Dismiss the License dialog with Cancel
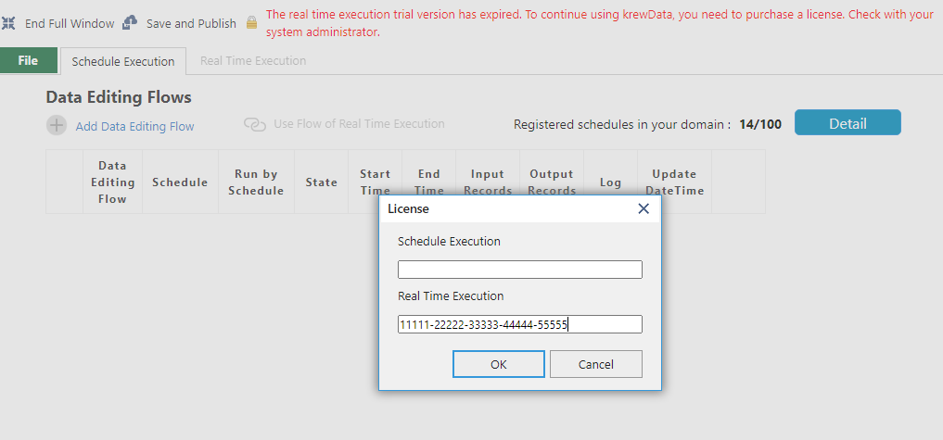Viewport: 943px width, 440px height. [596, 364]
